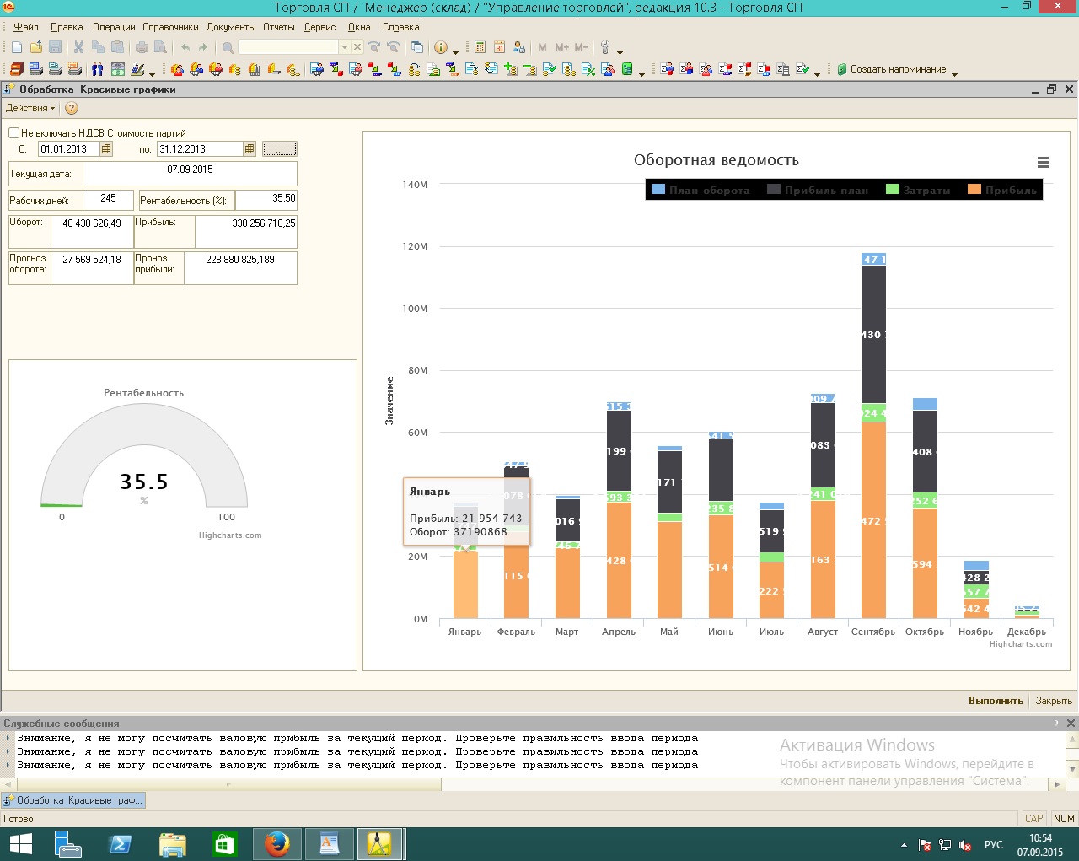Click calendar picker beside end date 31.12.2013
Image resolution: width=1079 pixels, height=861 pixels.
point(250,149)
